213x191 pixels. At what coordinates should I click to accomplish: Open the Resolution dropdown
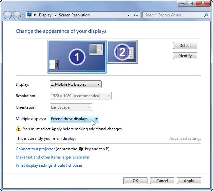81,96
